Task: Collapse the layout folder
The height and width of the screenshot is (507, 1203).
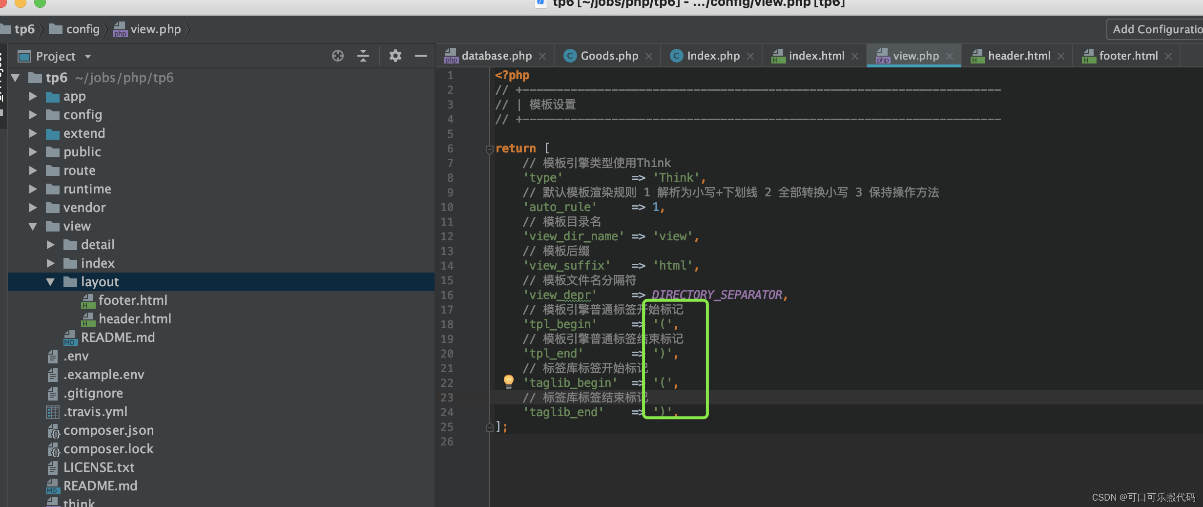Action: [50, 282]
